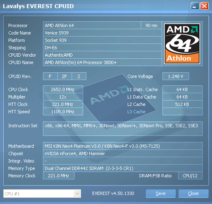Click the AMD Athlon 64 logo
The width and height of the screenshot is (212, 204).
(x=182, y=44)
